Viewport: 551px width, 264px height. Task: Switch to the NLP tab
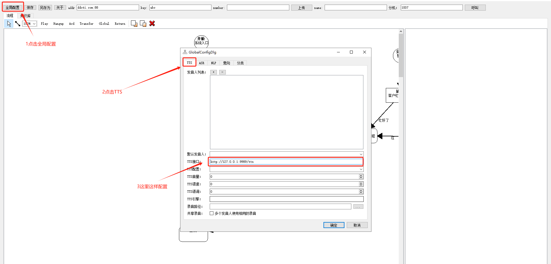click(213, 63)
